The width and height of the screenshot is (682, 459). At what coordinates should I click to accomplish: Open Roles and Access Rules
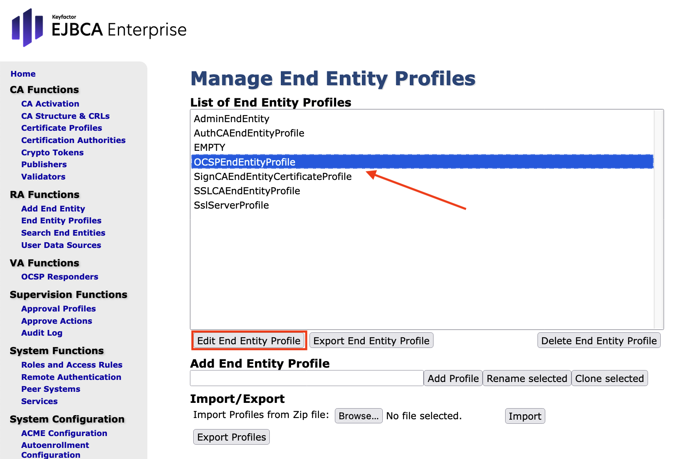click(x=72, y=365)
